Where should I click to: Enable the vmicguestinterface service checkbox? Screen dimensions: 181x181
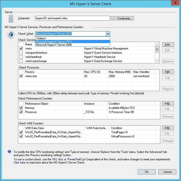tap(21, 52)
